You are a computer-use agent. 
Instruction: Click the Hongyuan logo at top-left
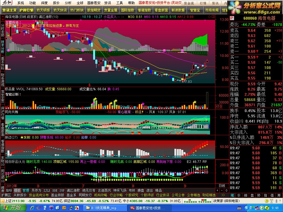[7, 3]
